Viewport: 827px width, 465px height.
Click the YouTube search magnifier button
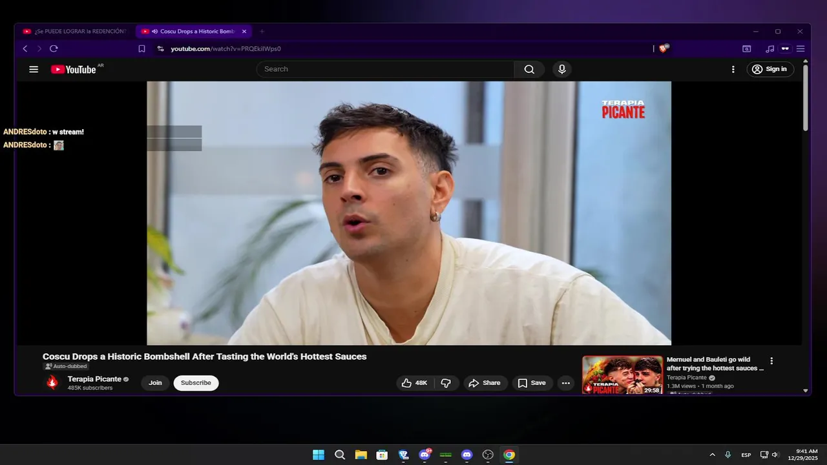point(529,69)
